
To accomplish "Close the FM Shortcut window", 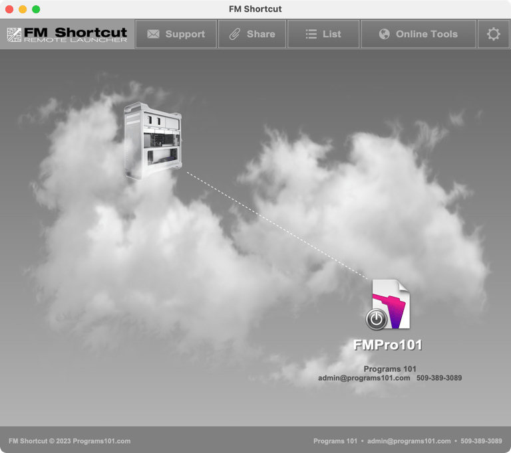I will [9, 9].
